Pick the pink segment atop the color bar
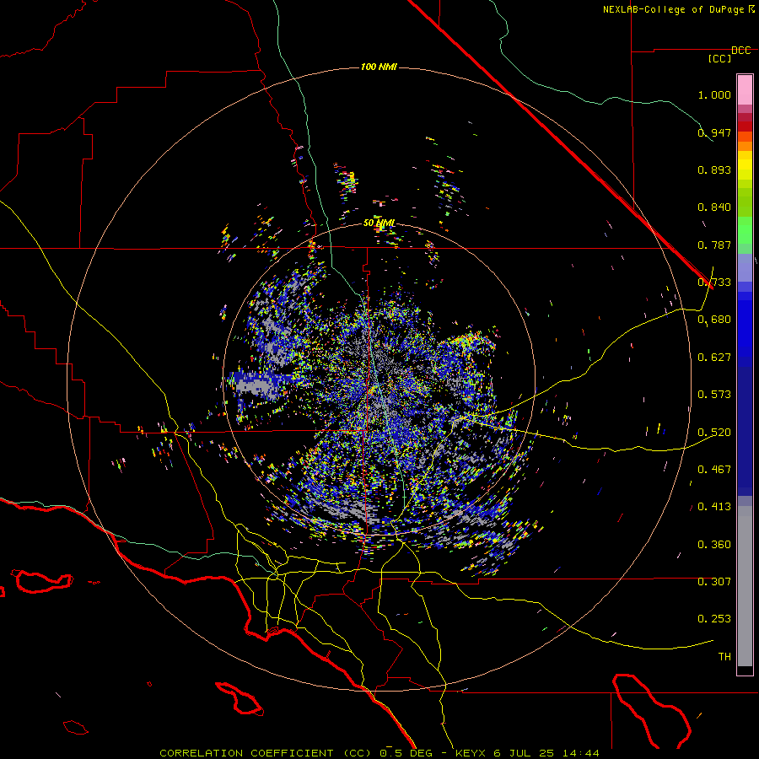This screenshot has width=759, height=759. coord(745,90)
